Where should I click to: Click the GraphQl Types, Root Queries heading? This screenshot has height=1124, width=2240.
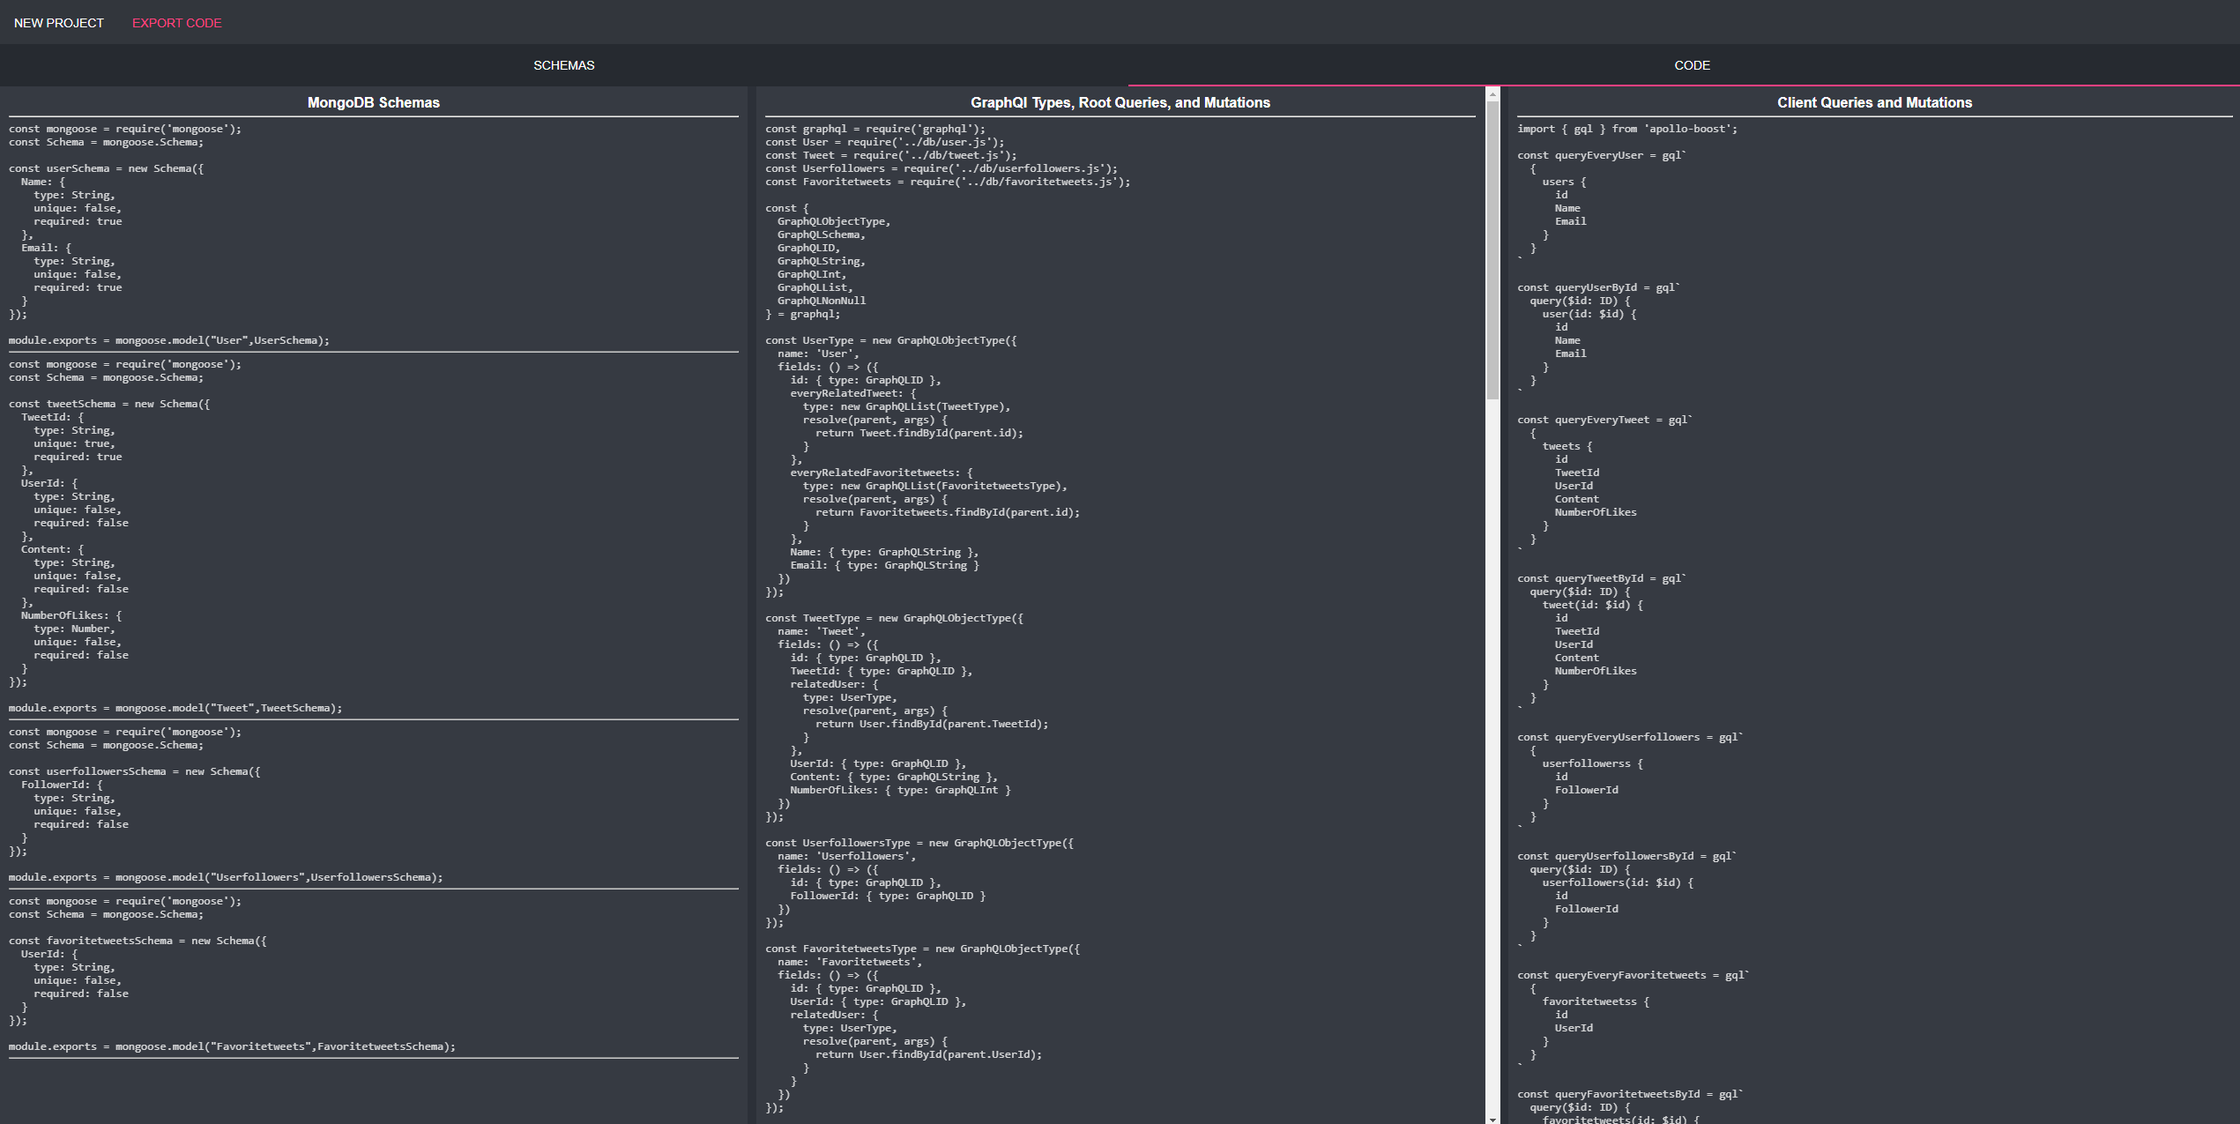pos(1120,102)
